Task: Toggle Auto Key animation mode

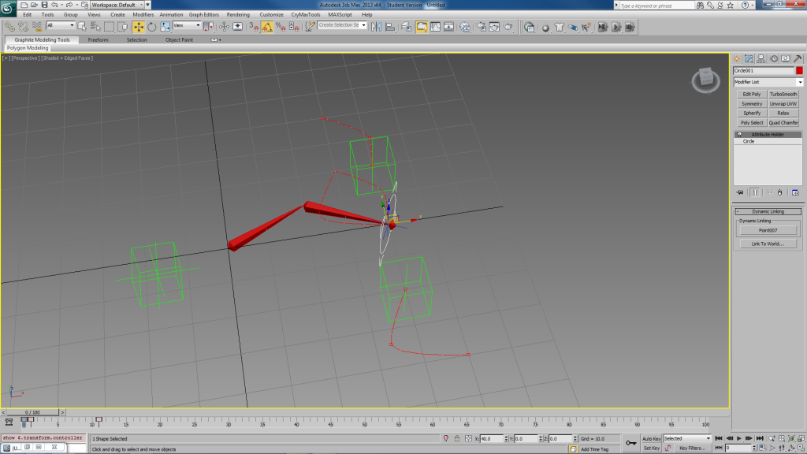Action: click(651, 438)
